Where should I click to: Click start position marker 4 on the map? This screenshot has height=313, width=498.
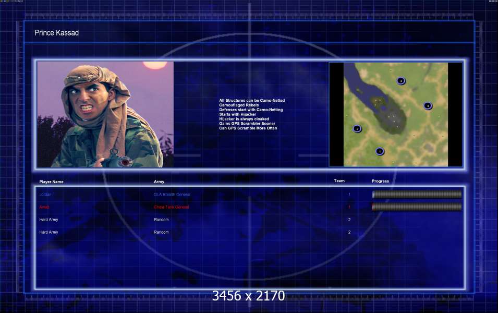click(x=428, y=105)
